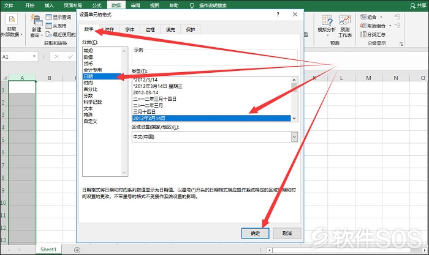Open Outline dialog launcher in 分级显示 group

[401, 43]
